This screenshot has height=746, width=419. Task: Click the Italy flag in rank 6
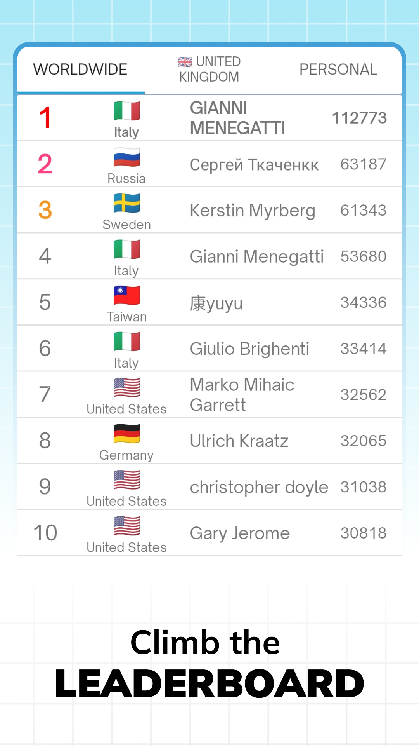(x=126, y=342)
